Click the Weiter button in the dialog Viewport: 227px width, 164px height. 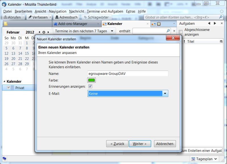(x=140, y=144)
